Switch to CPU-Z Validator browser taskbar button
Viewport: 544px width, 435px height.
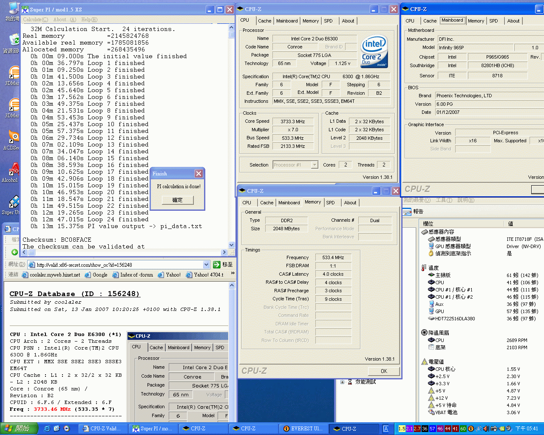(x=102, y=429)
